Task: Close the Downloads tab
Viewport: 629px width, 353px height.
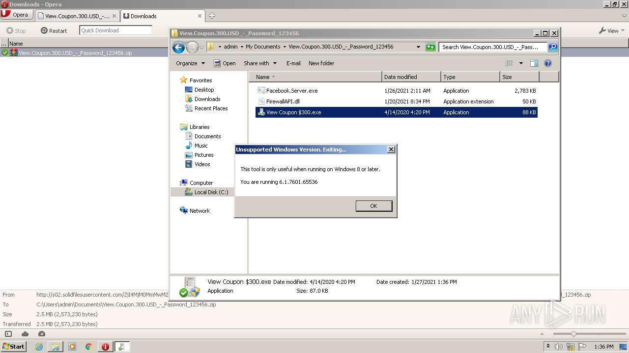Action: [x=200, y=16]
